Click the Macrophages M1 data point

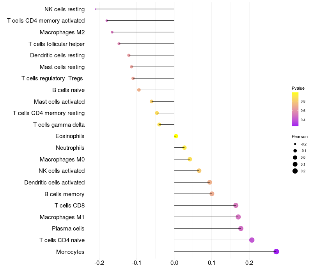(x=238, y=217)
